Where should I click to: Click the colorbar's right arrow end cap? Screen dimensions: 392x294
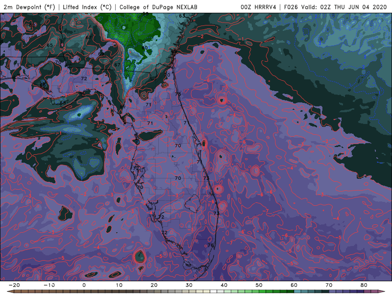(x=382, y=292)
